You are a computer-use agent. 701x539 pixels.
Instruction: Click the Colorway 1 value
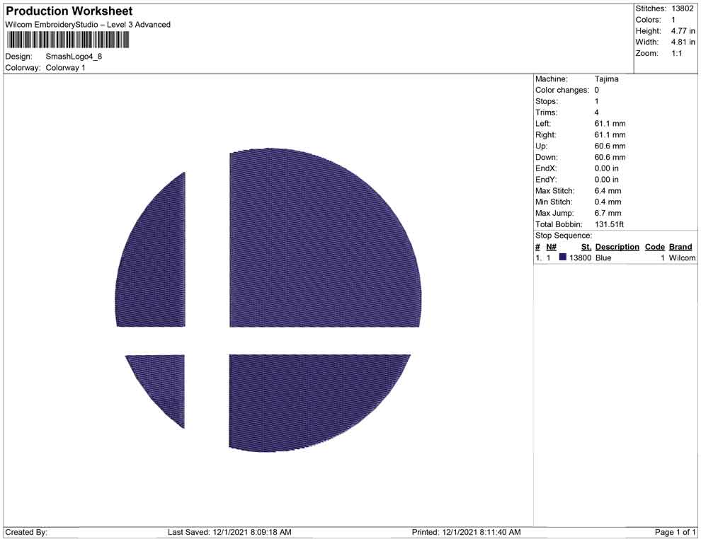coord(65,68)
